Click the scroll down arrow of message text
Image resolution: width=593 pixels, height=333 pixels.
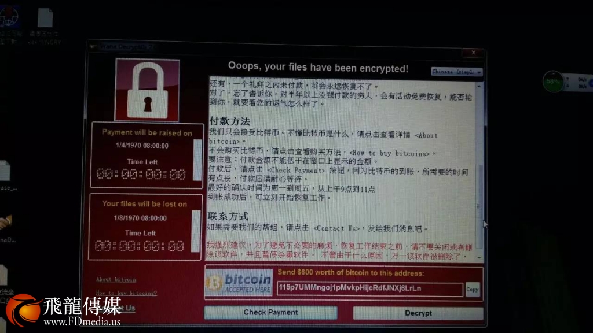point(479,257)
